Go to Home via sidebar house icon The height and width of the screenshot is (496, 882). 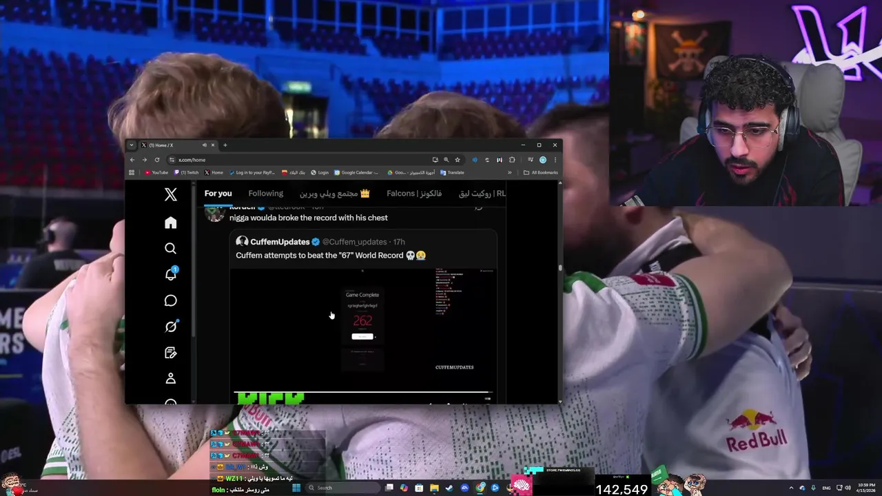coord(171,223)
